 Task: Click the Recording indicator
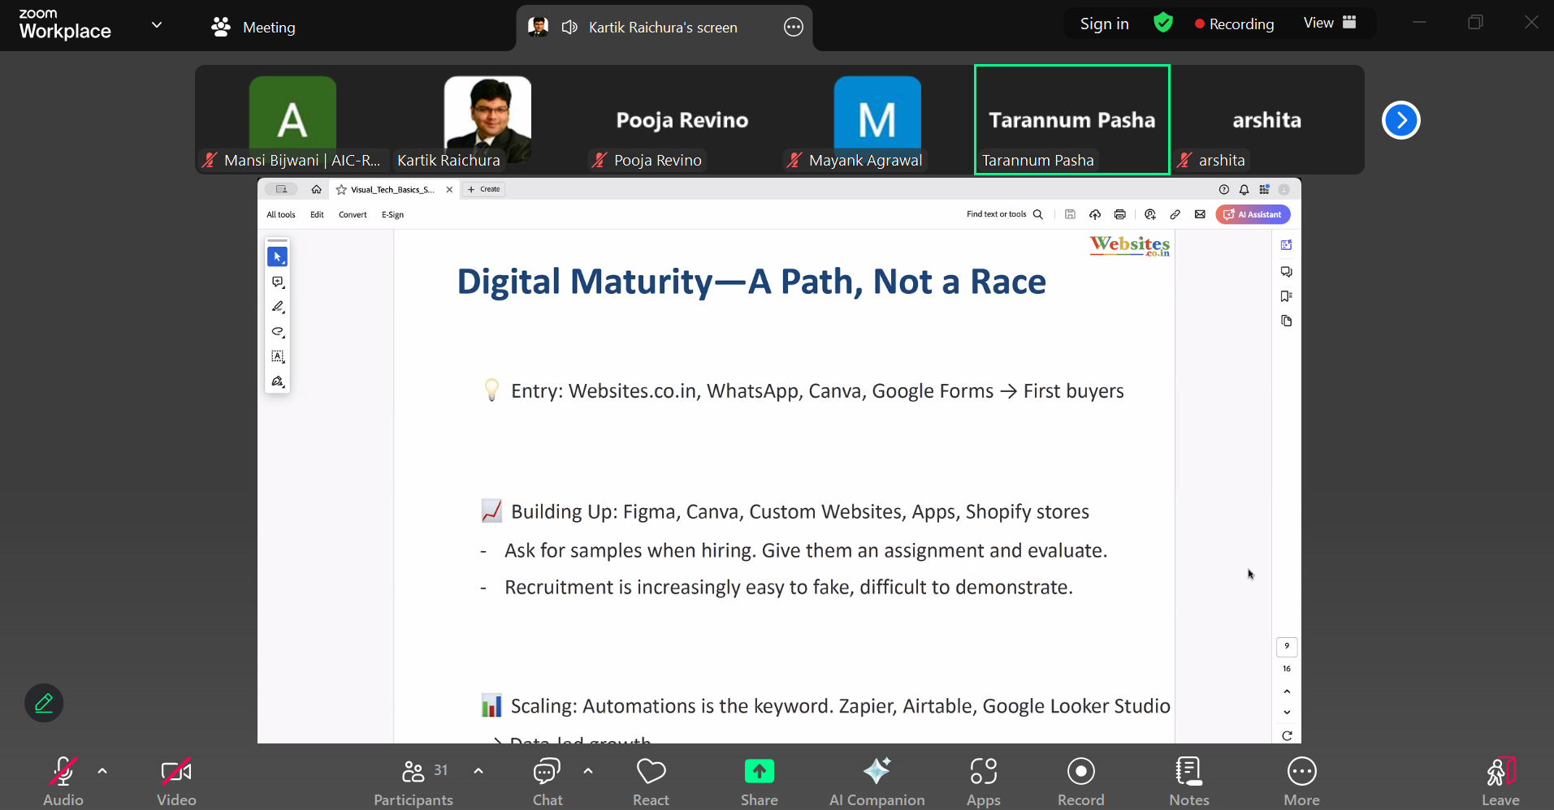(1235, 24)
